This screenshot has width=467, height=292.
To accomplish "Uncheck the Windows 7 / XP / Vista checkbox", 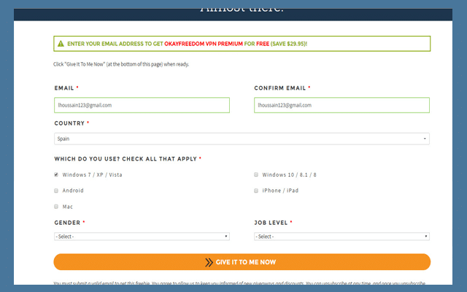I will pos(56,175).
